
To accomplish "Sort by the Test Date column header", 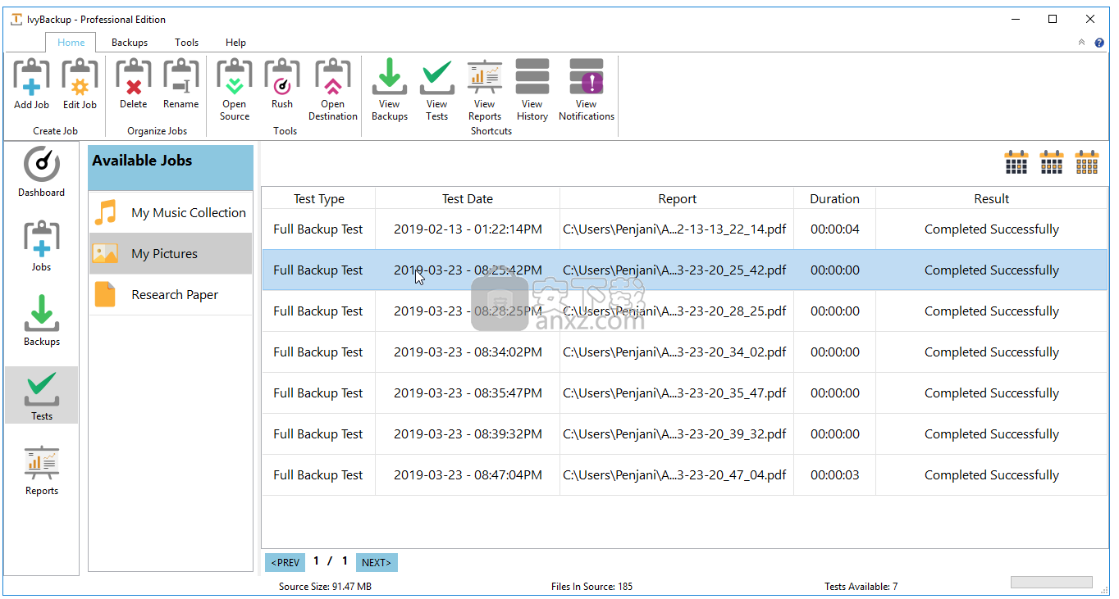I will (x=467, y=199).
